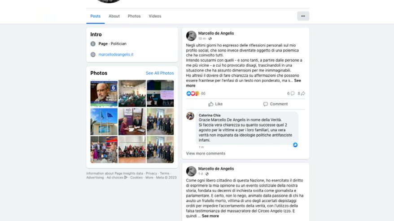Expand View more comments
The height and width of the screenshot is (221, 394).
click(x=206, y=153)
